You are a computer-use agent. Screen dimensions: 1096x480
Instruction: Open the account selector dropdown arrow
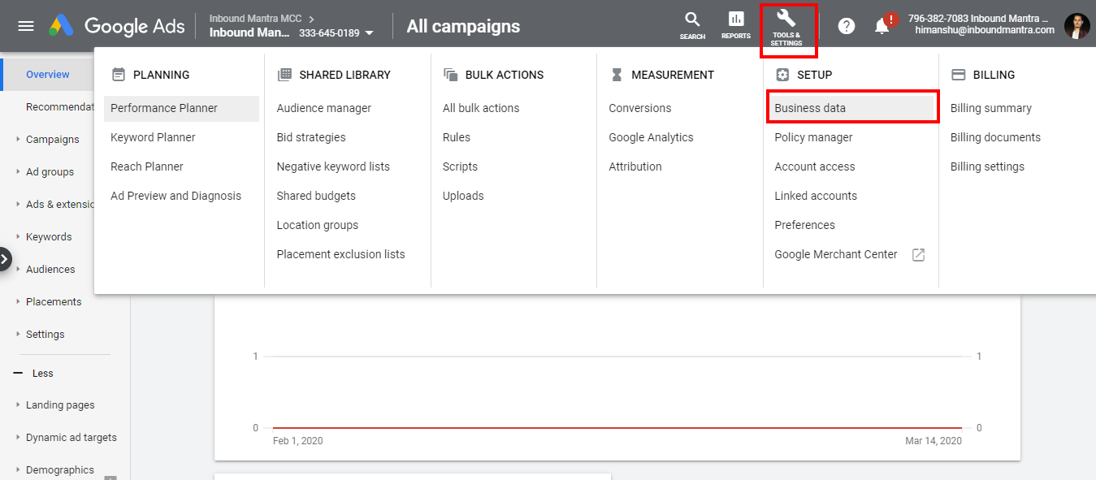coord(370,33)
